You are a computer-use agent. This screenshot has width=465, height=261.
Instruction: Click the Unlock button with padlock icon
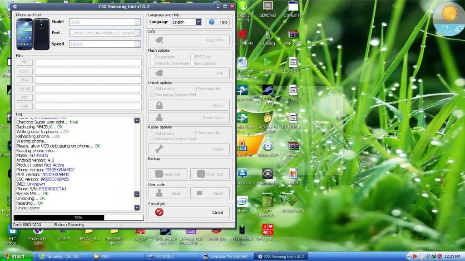(189, 106)
